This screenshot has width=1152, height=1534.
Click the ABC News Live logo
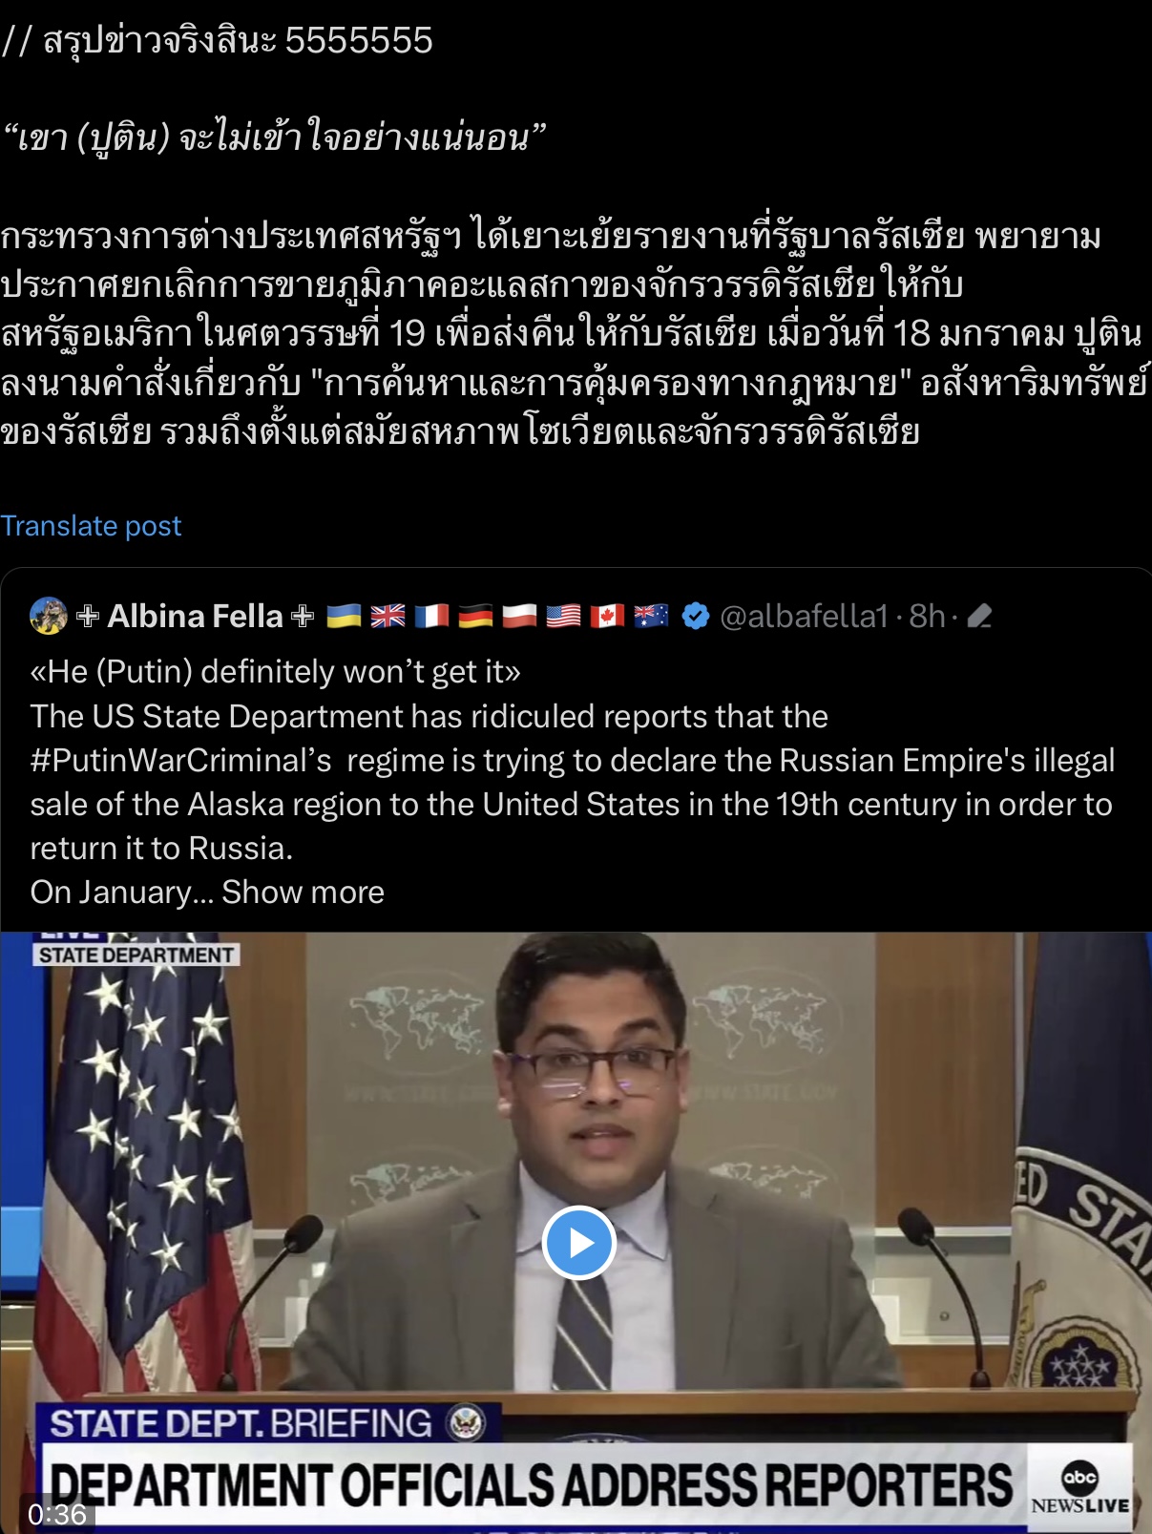coord(1079,1489)
